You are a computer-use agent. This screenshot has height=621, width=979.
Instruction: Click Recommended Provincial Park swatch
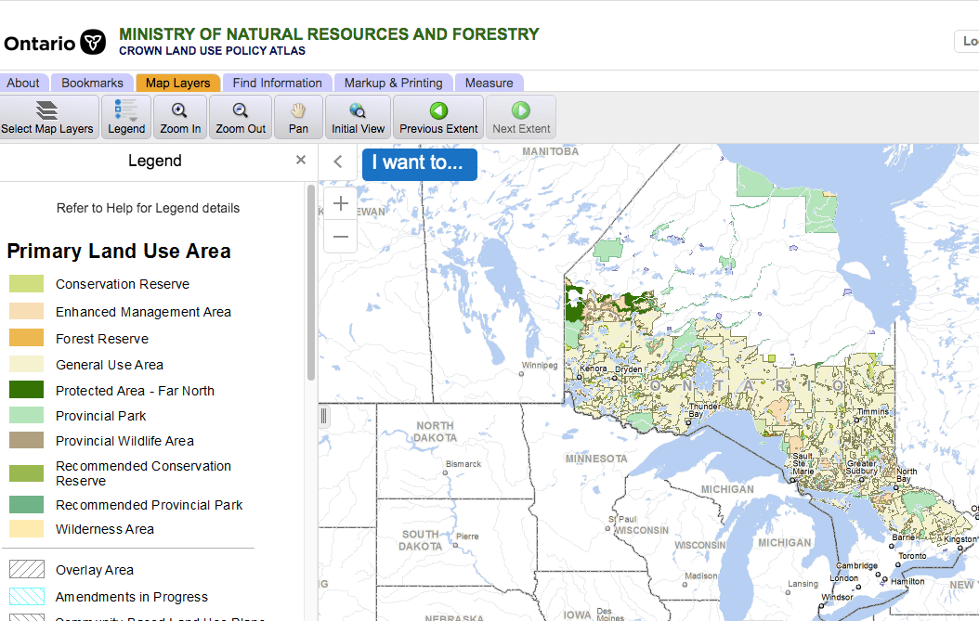pos(26,504)
